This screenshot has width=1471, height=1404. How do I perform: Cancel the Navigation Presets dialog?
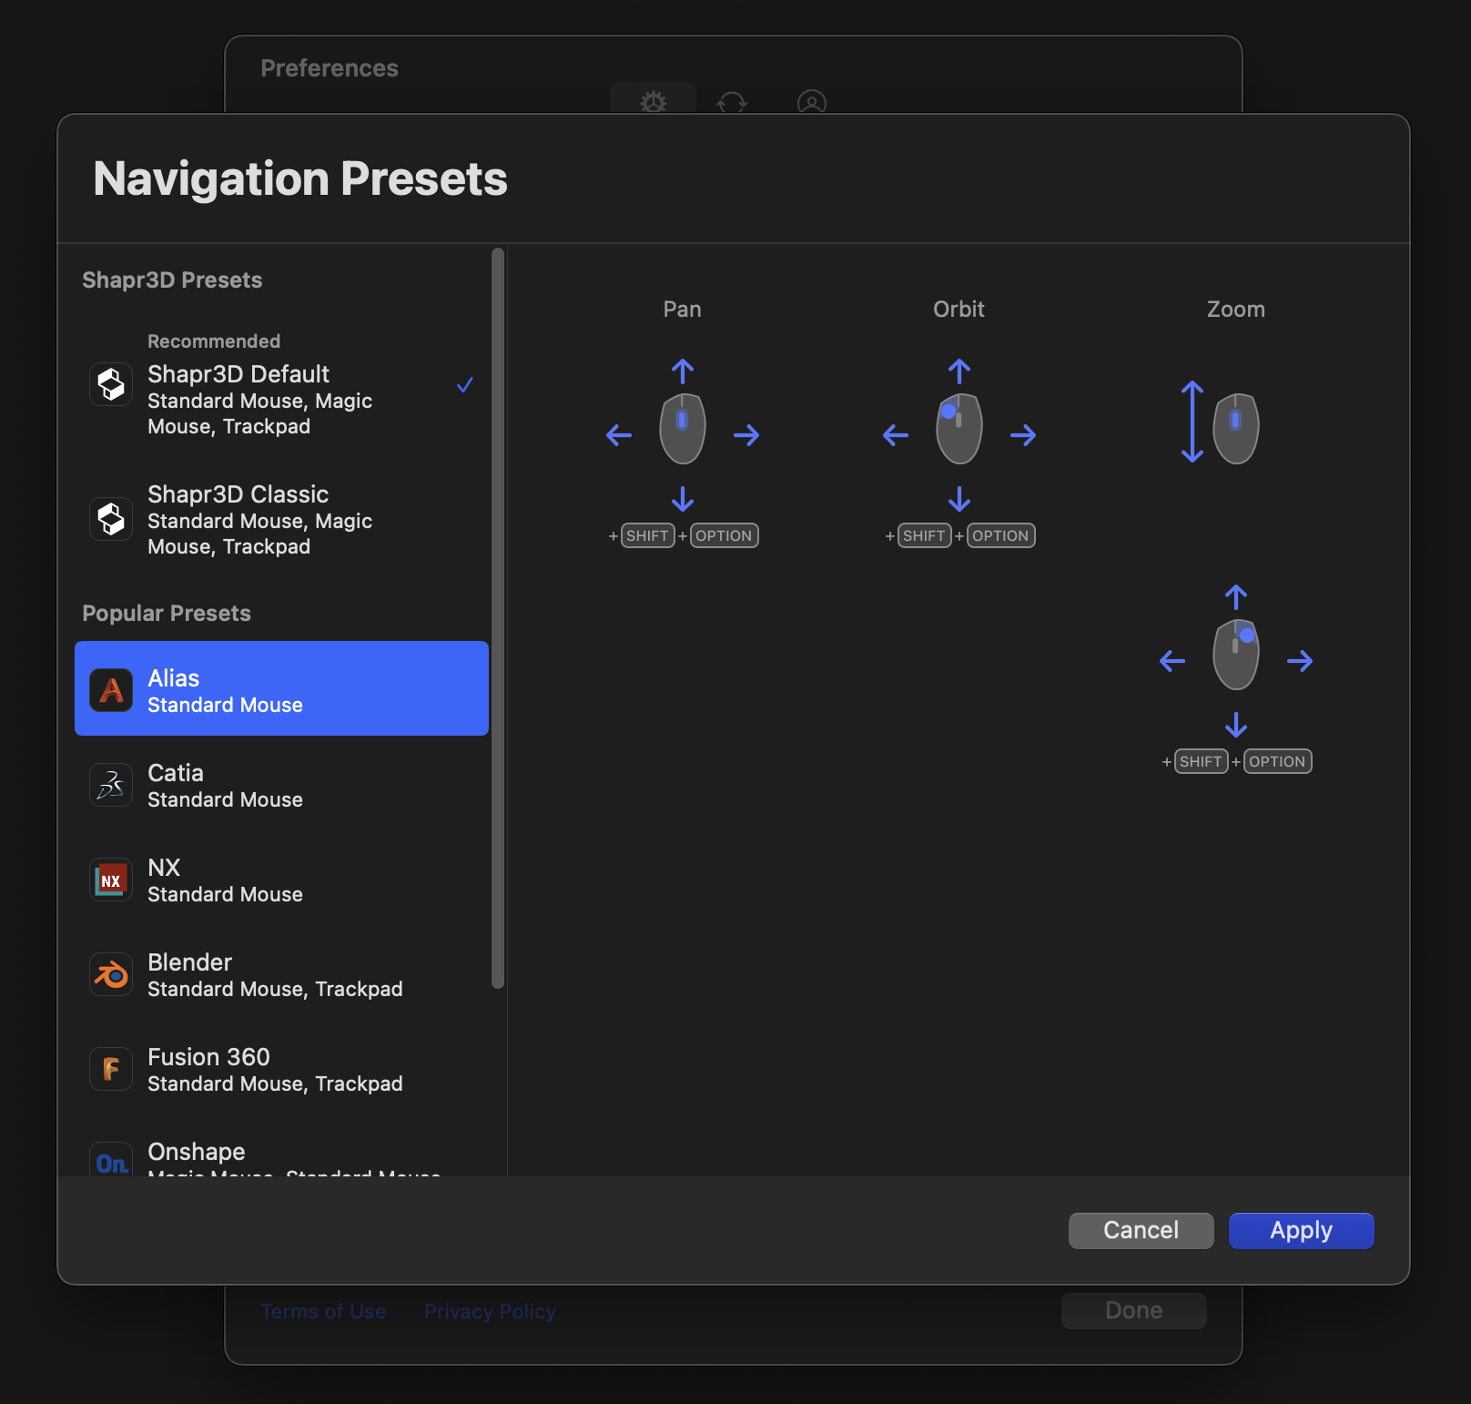click(1141, 1231)
